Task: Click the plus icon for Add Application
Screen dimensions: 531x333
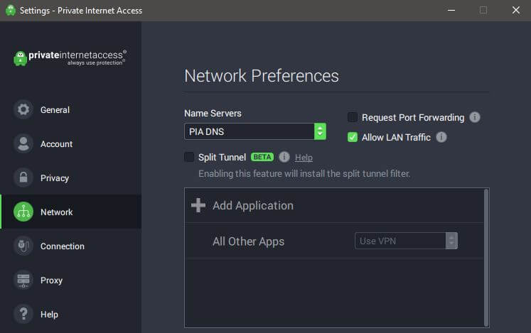Action: [x=198, y=205]
